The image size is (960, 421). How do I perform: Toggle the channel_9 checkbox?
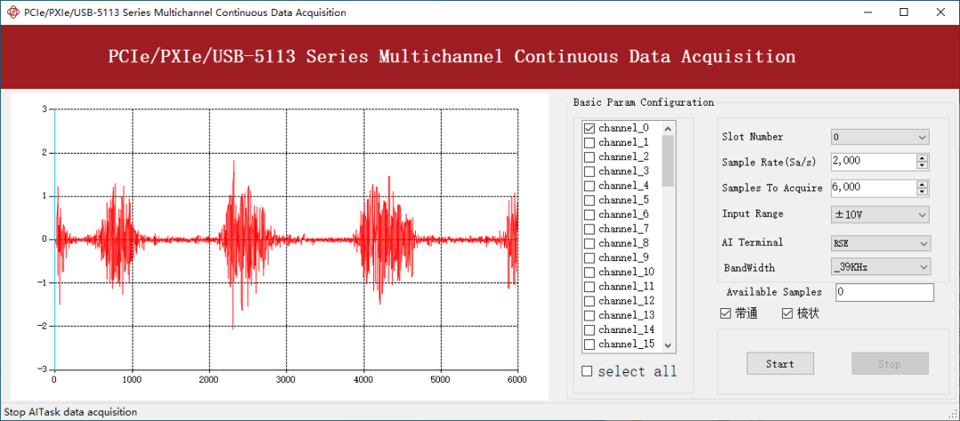point(589,258)
